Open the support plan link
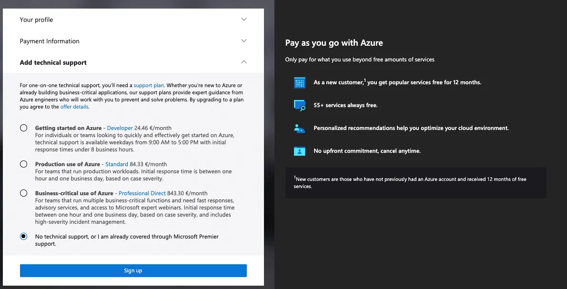This screenshot has width=567, height=289. pos(149,85)
